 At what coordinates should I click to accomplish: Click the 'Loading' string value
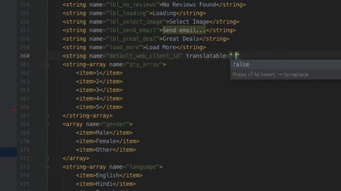coord(164,13)
